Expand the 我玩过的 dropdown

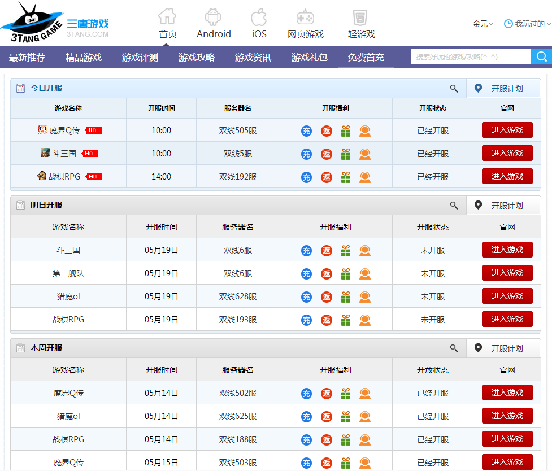pos(527,24)
